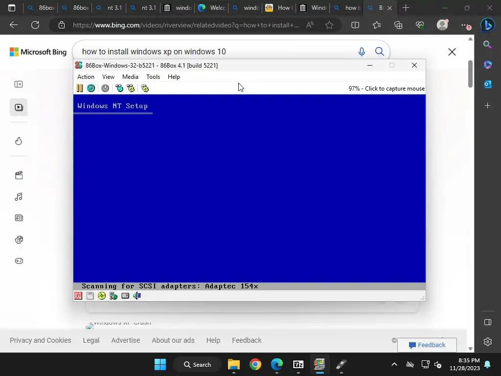Close the Bing video view with X
Screen dimensions: 501x376
coord(452,52)
